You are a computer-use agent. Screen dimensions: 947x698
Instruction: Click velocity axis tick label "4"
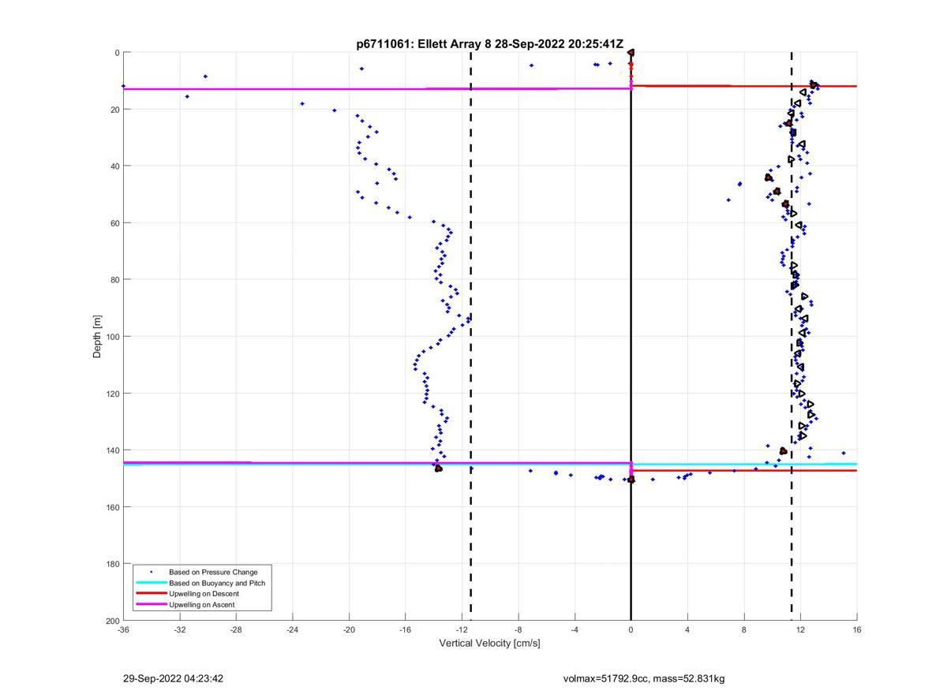(687, 629)
